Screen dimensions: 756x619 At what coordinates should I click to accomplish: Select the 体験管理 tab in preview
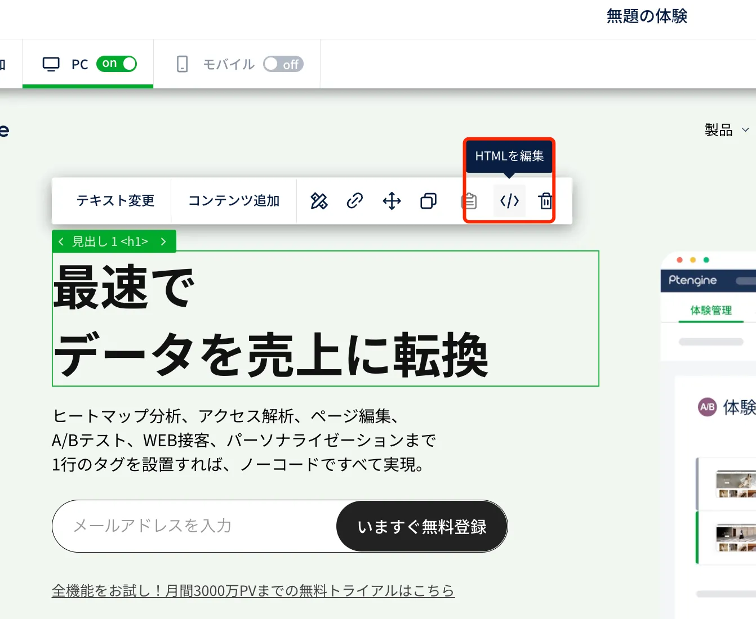point(711,311)
